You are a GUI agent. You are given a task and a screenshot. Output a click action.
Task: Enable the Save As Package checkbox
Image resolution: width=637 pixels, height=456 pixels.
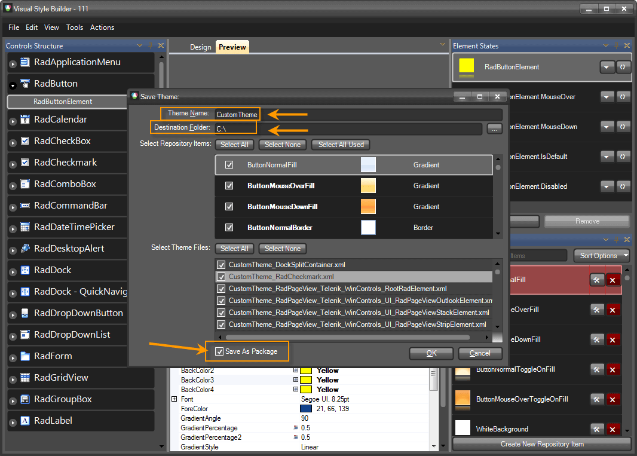tap(220, 351)
